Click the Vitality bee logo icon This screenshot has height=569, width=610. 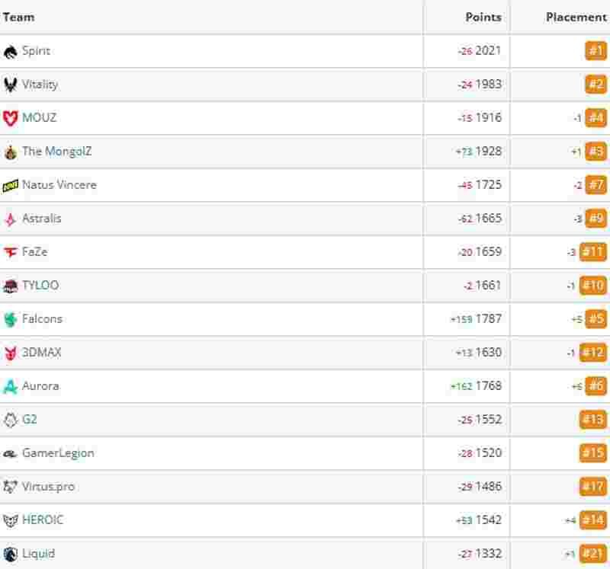(11, 85)
